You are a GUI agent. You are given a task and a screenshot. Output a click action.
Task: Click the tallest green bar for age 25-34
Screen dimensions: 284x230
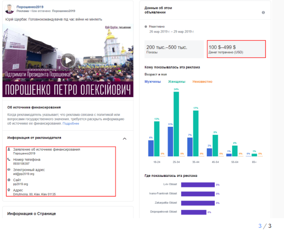pos(176,123)
